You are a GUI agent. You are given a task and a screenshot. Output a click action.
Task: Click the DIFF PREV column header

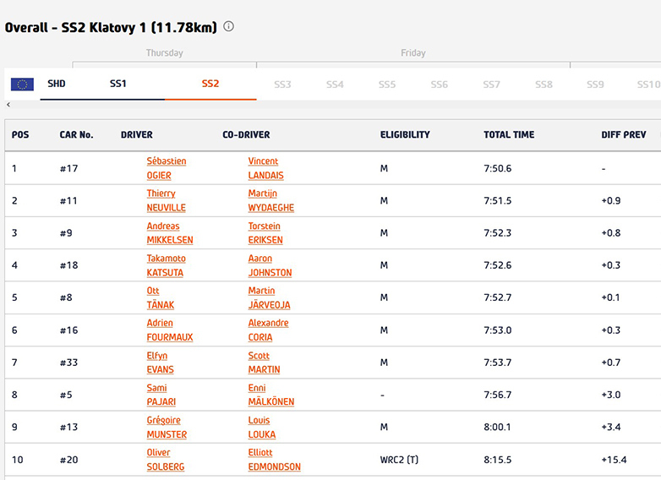623,134
